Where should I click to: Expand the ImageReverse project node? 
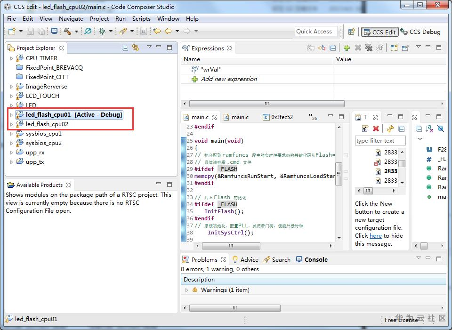coord(11,87)
